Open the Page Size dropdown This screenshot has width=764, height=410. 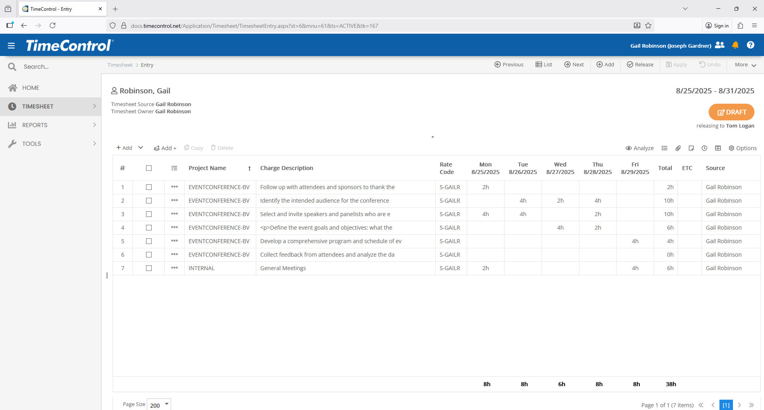(x=167, y=404)
